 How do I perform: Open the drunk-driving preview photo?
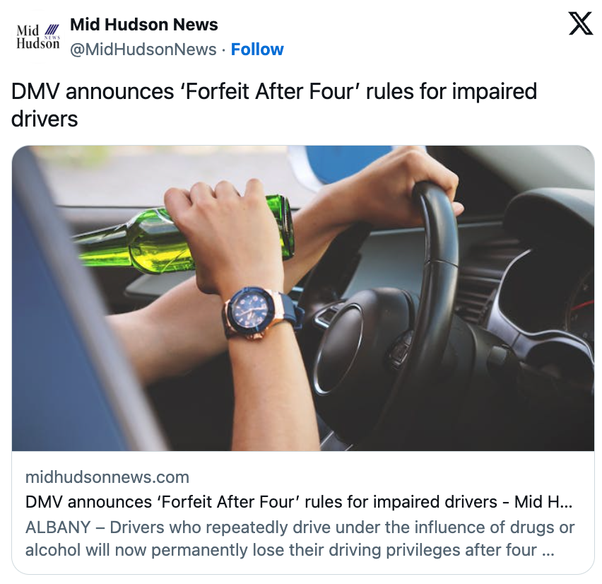click(303, 298)
